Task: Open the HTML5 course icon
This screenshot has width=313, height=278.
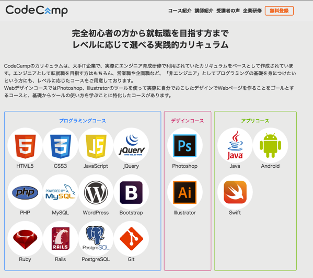Action: pyautogui.click(x=25, y=146)
